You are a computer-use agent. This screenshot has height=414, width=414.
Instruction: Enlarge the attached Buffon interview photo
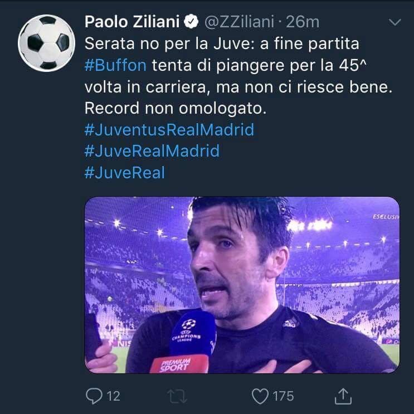(x=242, y=284)
